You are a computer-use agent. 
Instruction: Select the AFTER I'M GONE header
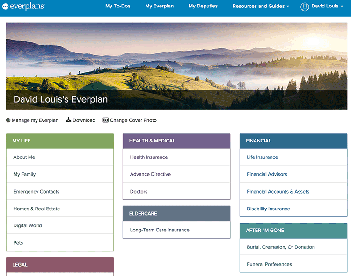(293, 231)
